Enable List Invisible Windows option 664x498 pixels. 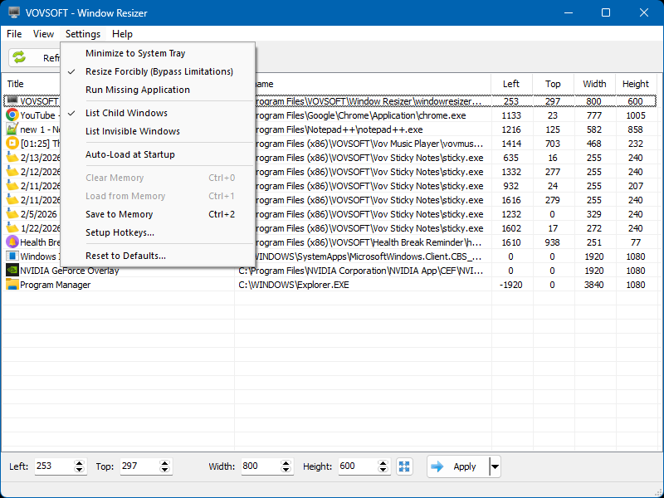click(132, 131)
